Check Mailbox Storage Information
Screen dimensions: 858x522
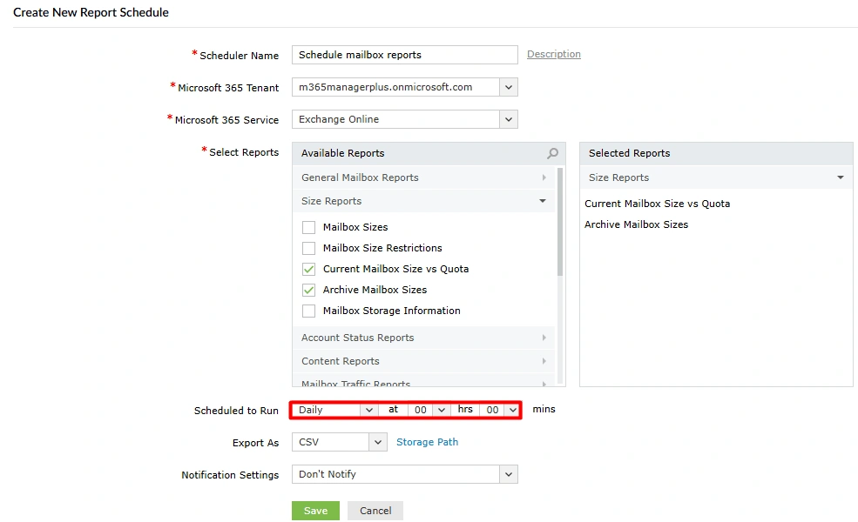[x=308, y=311]
